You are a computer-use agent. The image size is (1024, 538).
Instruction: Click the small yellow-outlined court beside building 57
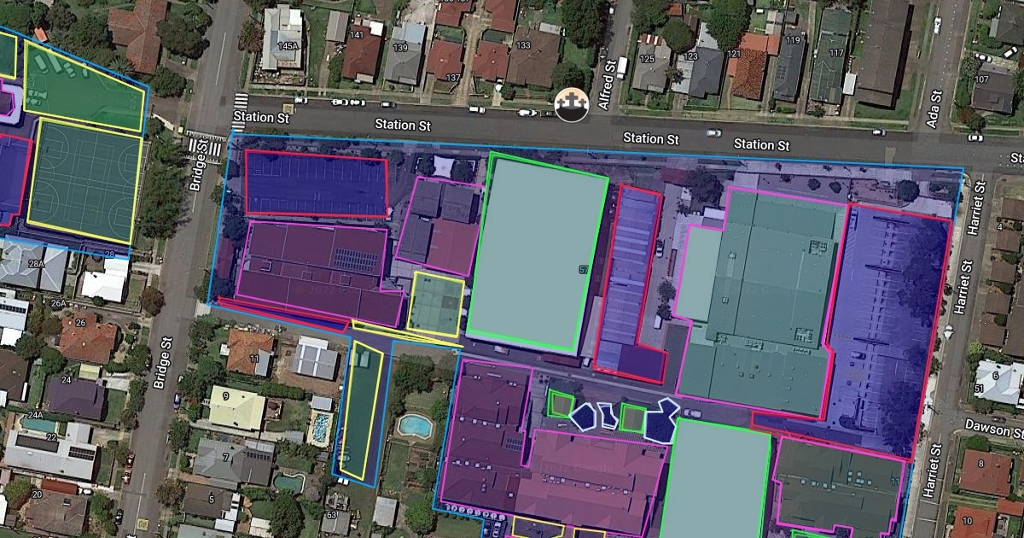tap(436, 303)
